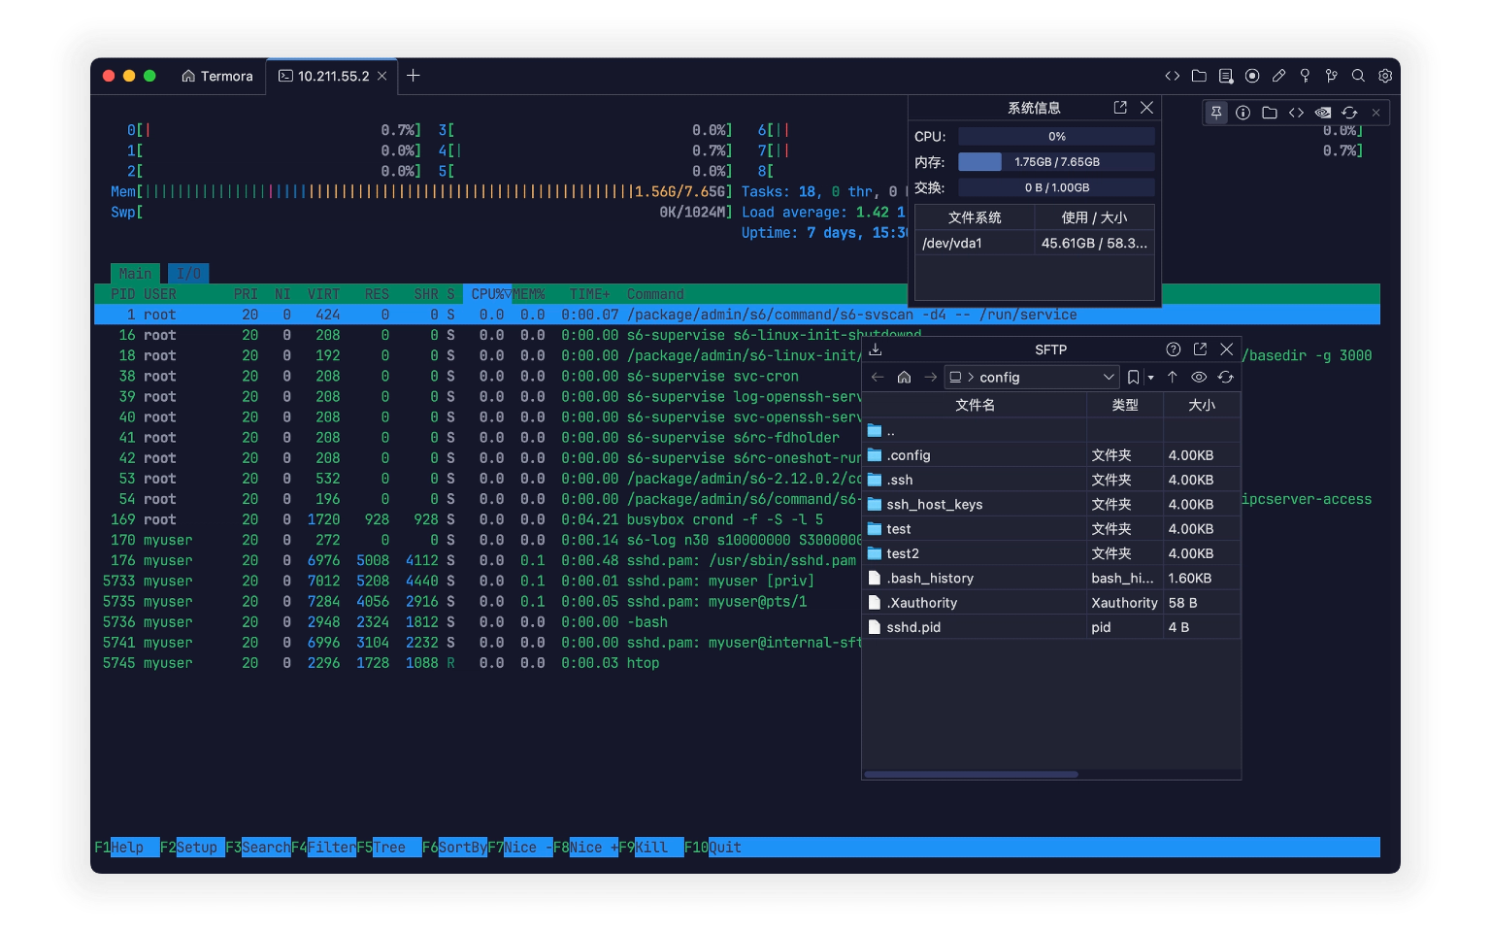Screen dimensions: 1491x932
Task: Open the search icon in the title bar
Action: (1358, 76)
